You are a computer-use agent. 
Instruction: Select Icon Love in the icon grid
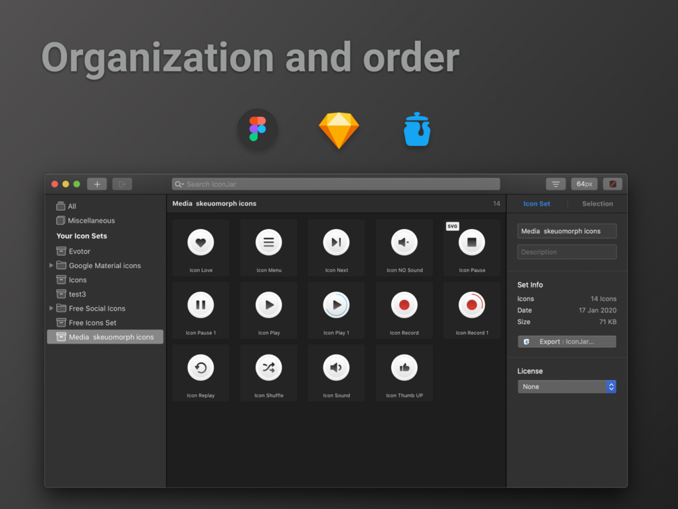point(200,242)
